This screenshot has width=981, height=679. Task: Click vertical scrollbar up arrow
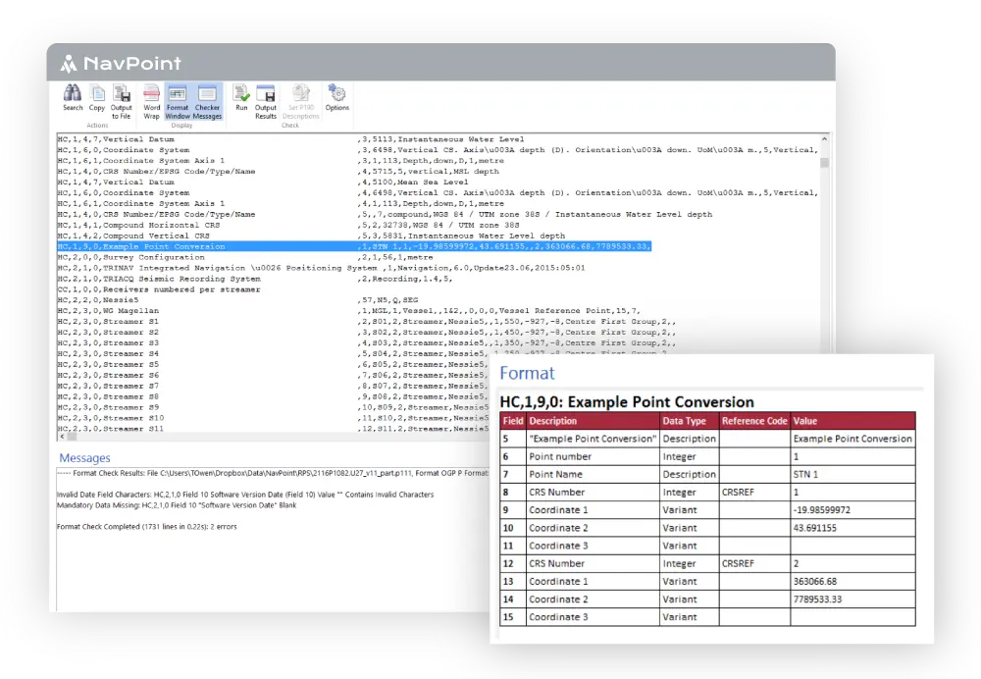click(x=825, y=139)
